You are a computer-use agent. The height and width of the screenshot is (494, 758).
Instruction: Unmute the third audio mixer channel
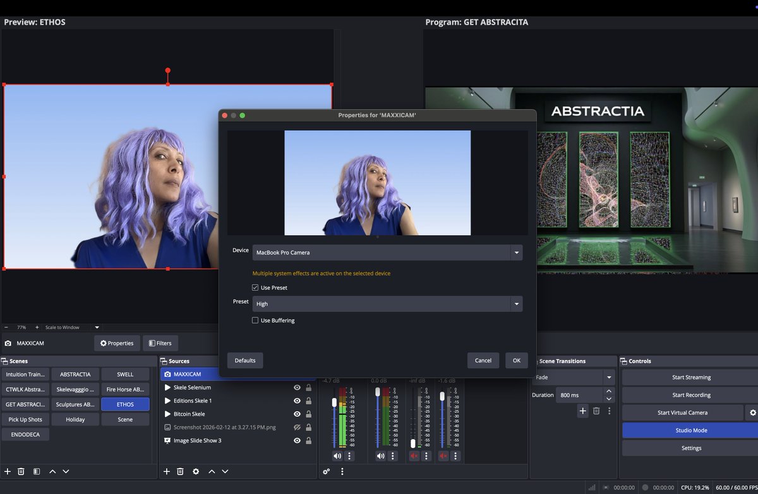(x=414, y=455)
